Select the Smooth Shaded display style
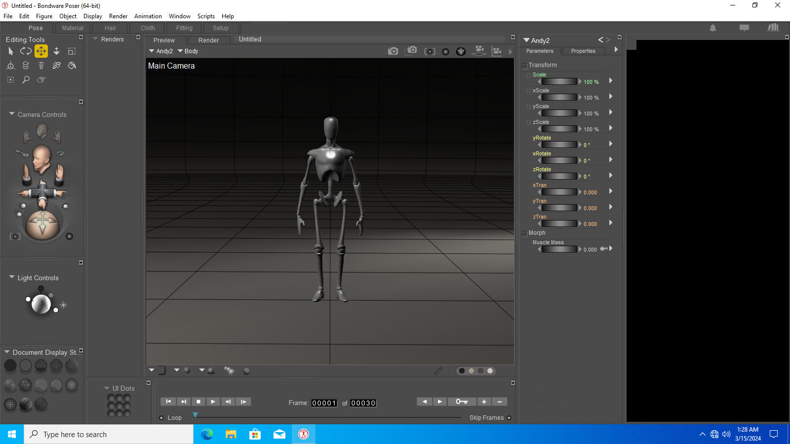790x444 pixels. tap(72, 385)
